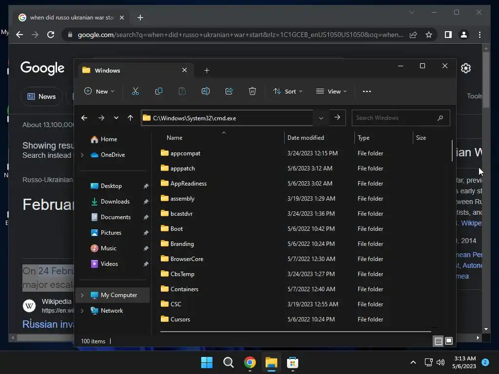
Task: Click the Size column header
Action: 421,138
